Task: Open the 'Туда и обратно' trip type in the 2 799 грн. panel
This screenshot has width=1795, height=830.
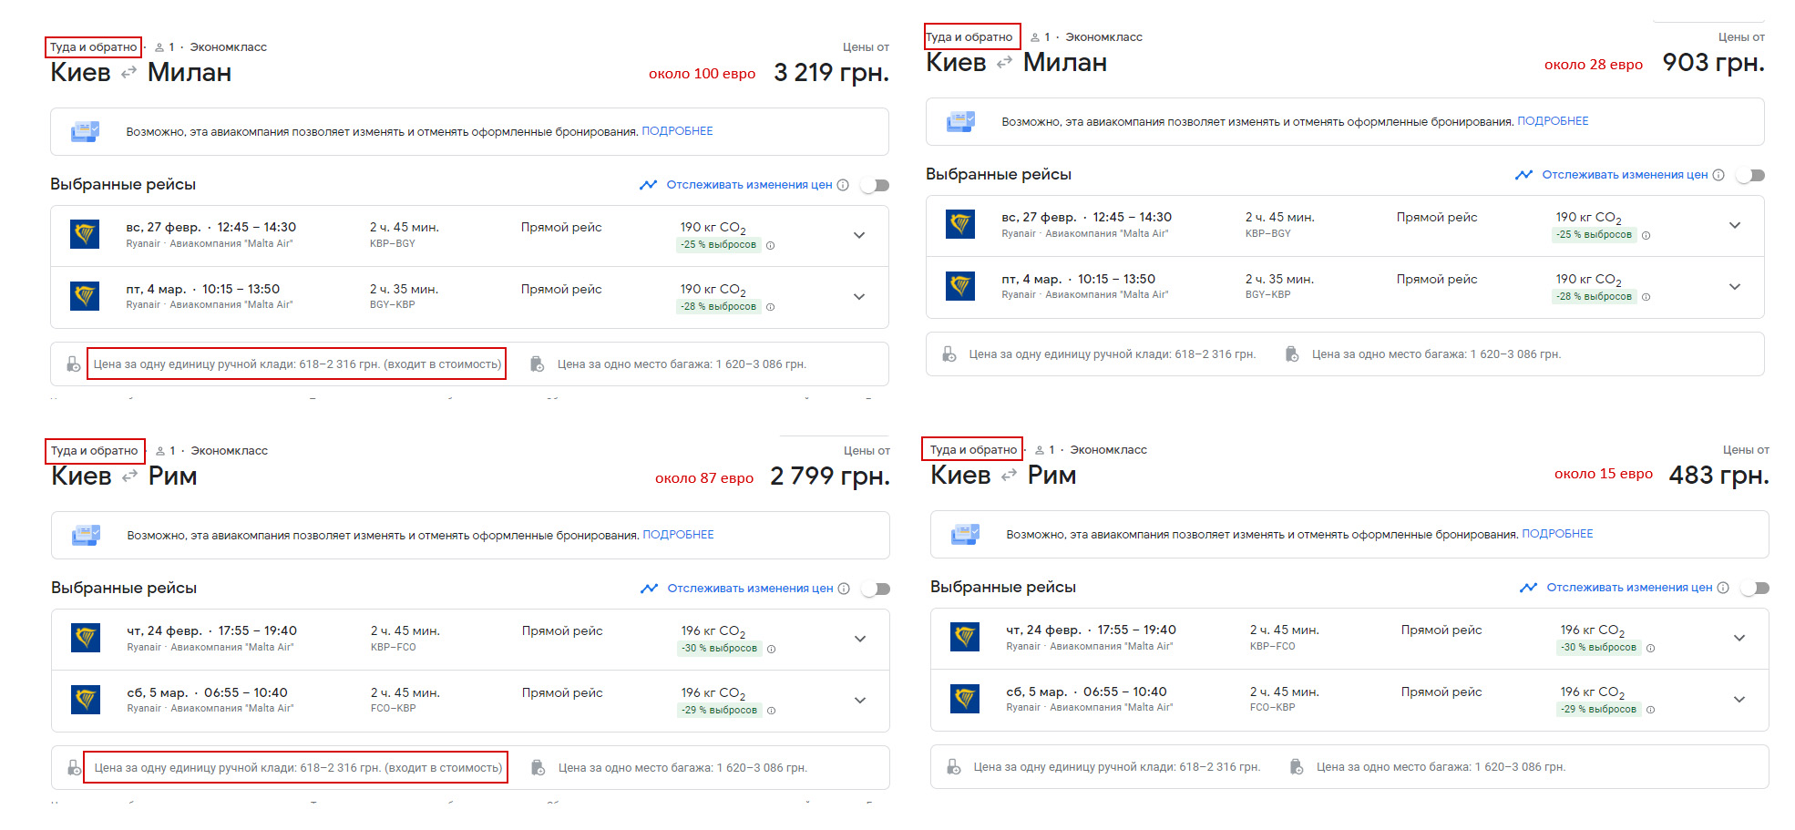Action: [94, 451]
